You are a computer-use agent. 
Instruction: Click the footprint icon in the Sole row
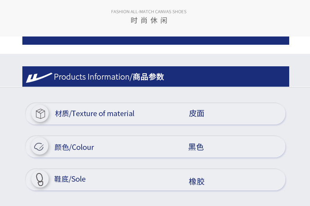(x=40, y=179)
